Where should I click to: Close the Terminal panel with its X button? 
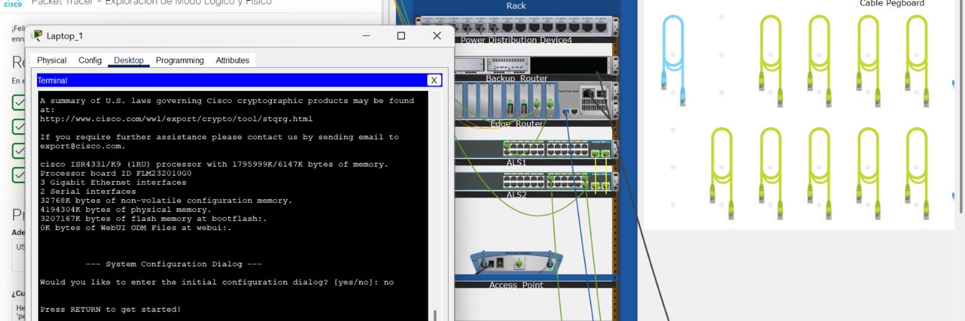[x=434, y=80]
